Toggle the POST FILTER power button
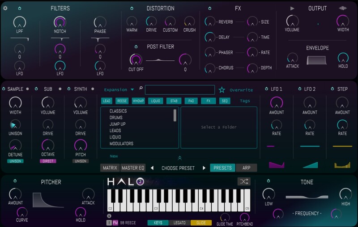 [x=136, y=47]
